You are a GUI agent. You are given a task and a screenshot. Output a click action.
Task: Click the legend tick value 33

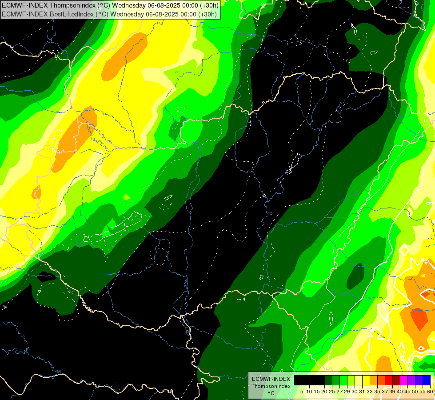(370, 392)
